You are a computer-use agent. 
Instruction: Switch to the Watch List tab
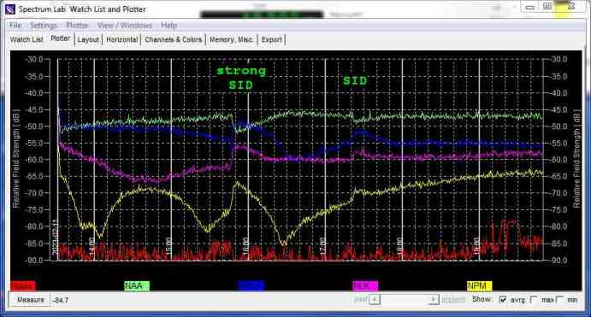pos(27,39)
